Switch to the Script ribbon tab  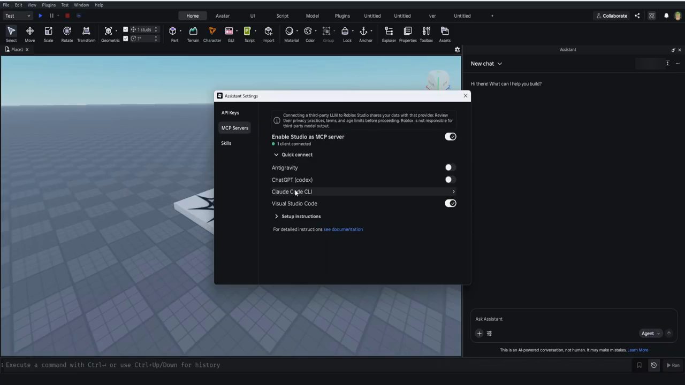[x=283, y=16]
